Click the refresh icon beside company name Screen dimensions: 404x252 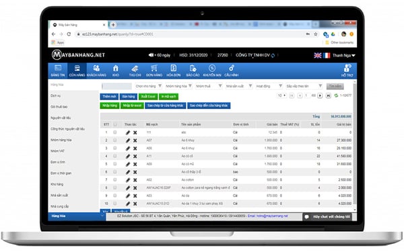[273, 55]
